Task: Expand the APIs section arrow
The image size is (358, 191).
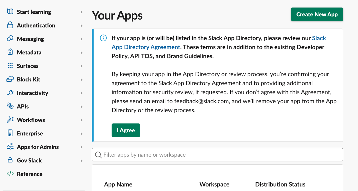Action: tap(81, 107)
